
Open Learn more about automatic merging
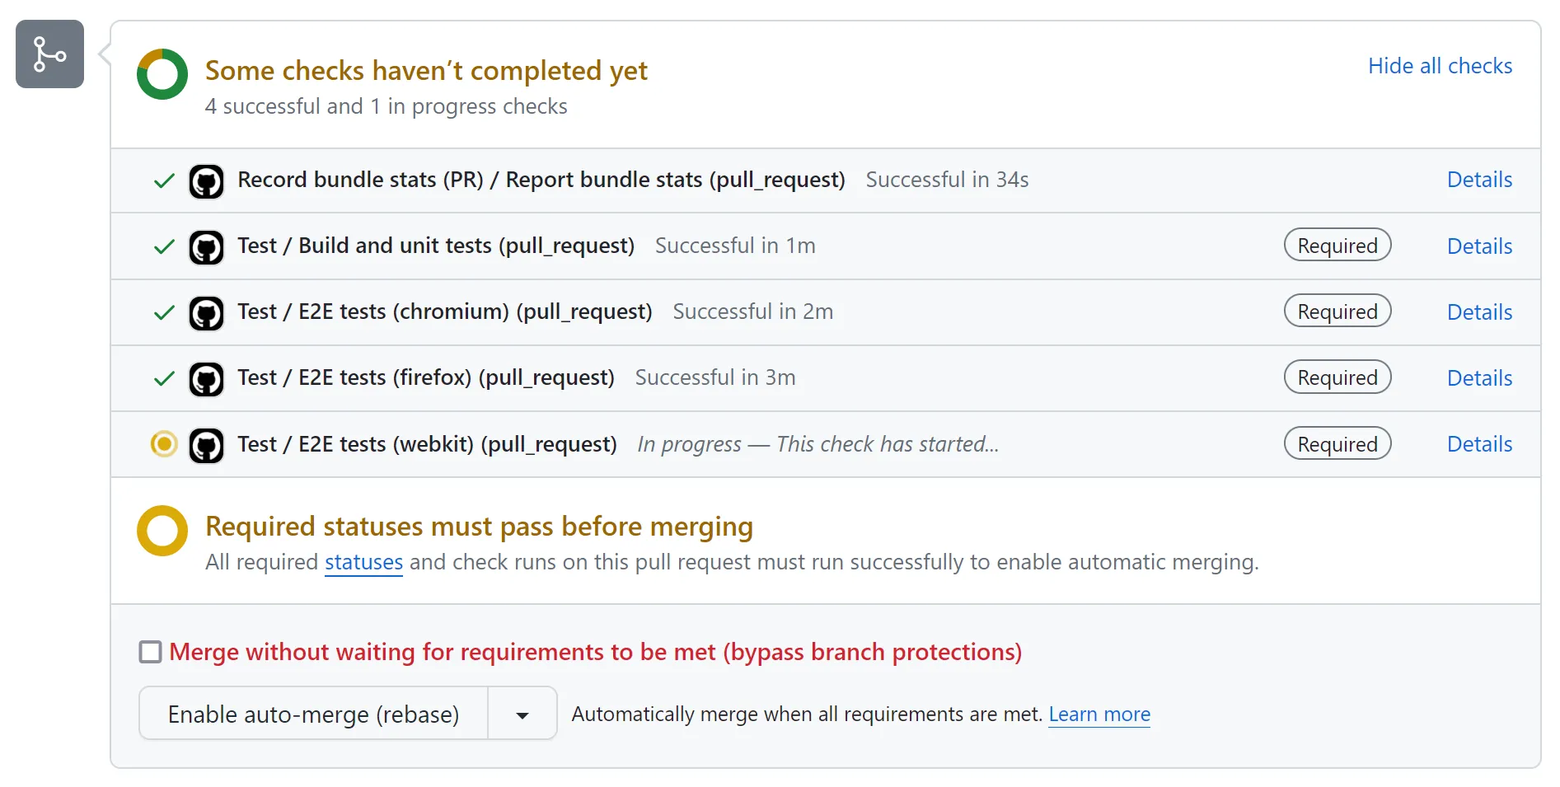1099,714
